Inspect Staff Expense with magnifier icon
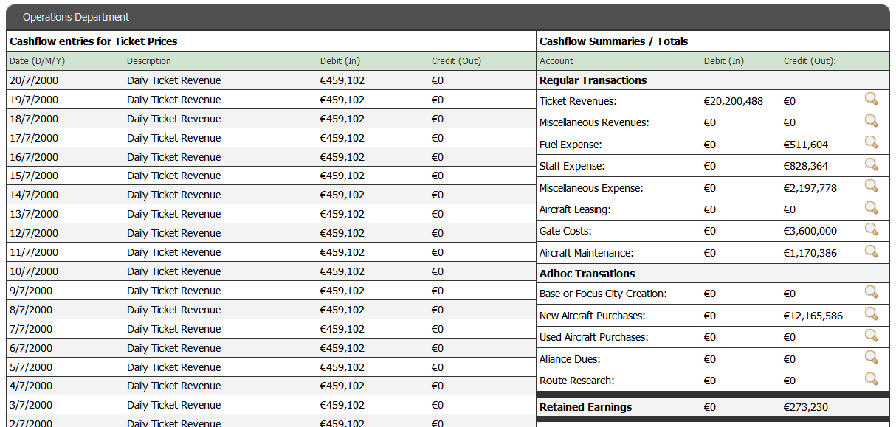The width and height of the screenshot is (896, 427). (871, 164)
